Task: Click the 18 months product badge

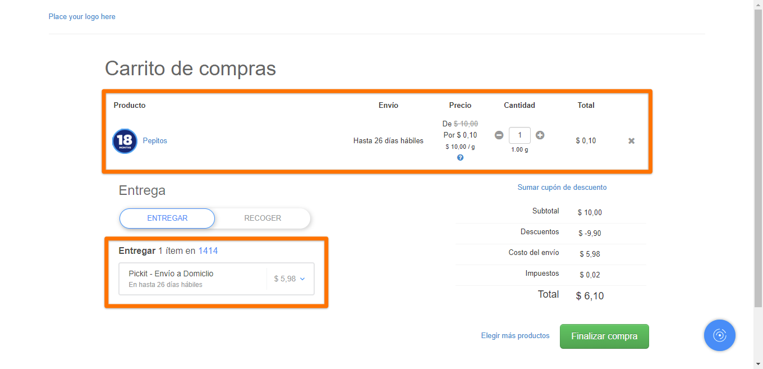Action: tap(125, 141)
